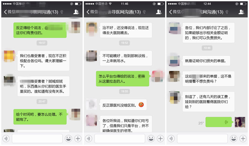Tap message input field in left chat

click(37, 139)
